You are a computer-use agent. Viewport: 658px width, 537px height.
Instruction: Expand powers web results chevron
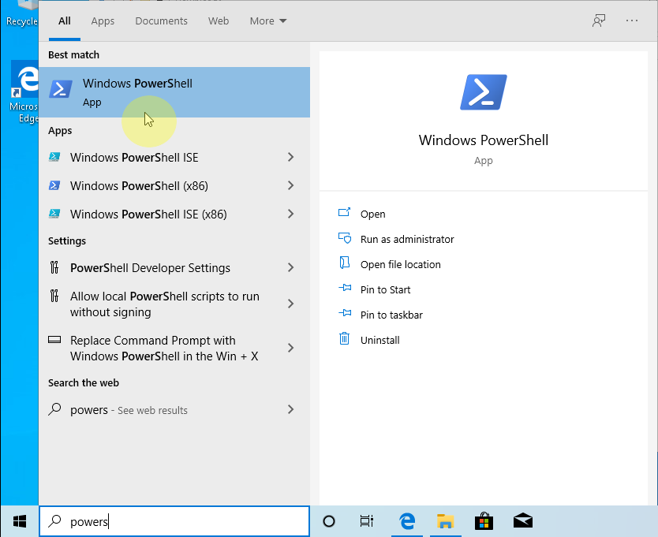(291, 409)
